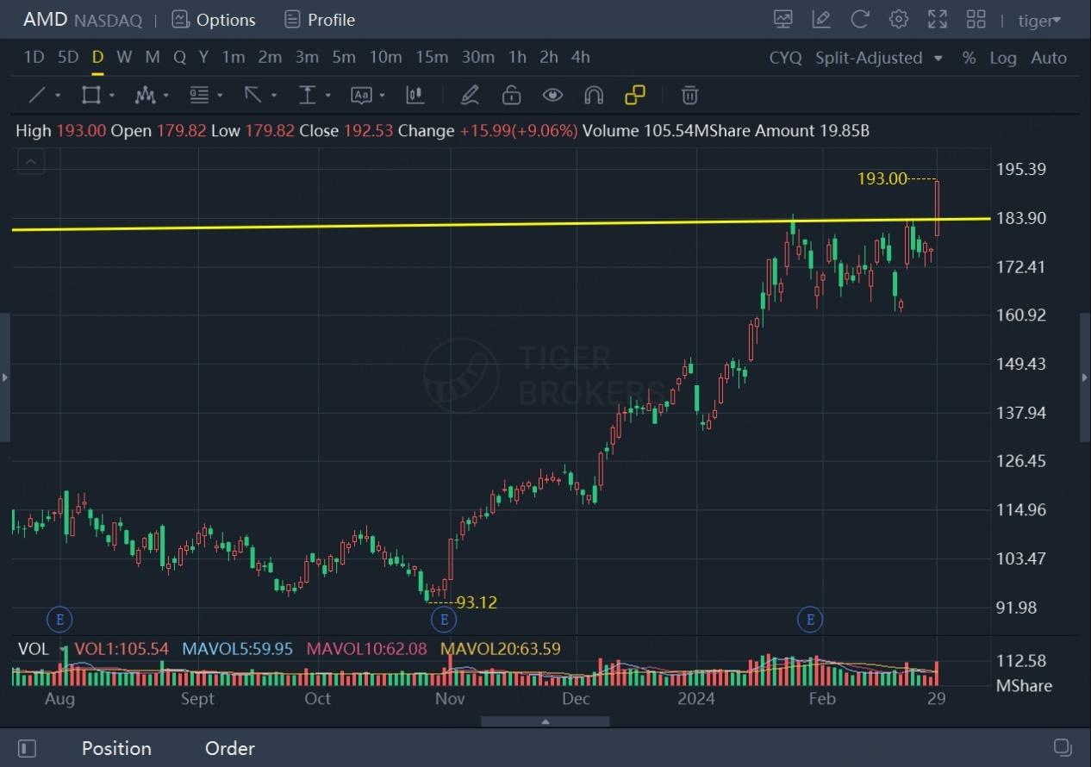Viewport: 1091px width, 767px height.
Task: Open the Options page
Action: 214,20
